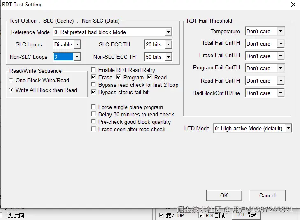
Task: Toggle RDT 测试 checkbox in background window
Action: tap(201, 215)
